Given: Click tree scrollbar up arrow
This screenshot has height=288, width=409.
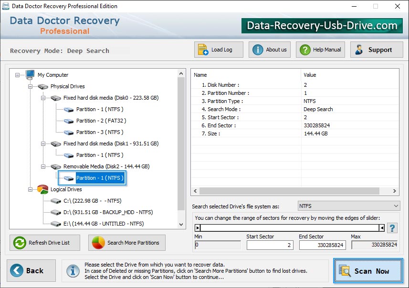Looking at the screenshot, I should coord(181,74).
